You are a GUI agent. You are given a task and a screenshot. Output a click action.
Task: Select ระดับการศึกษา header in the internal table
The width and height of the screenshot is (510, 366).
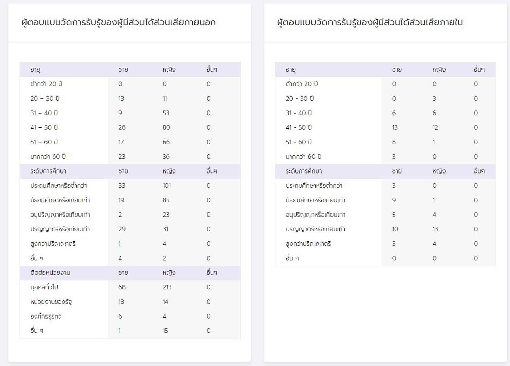304,171
